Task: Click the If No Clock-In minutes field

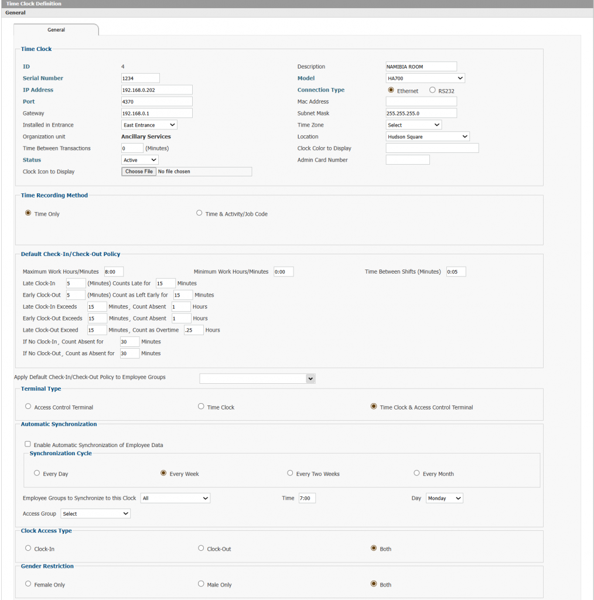Action: [x=129, y=342]
